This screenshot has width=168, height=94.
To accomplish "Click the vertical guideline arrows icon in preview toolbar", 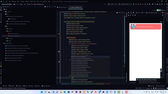I will point(133,15).
